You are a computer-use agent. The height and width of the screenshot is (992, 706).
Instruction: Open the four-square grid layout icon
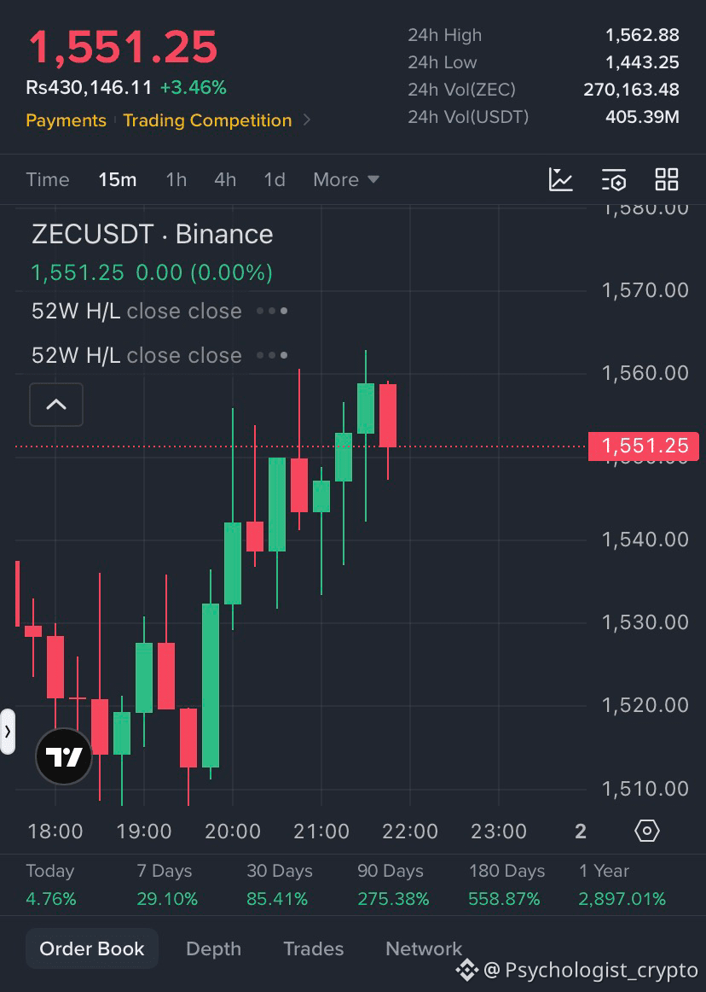666,179
